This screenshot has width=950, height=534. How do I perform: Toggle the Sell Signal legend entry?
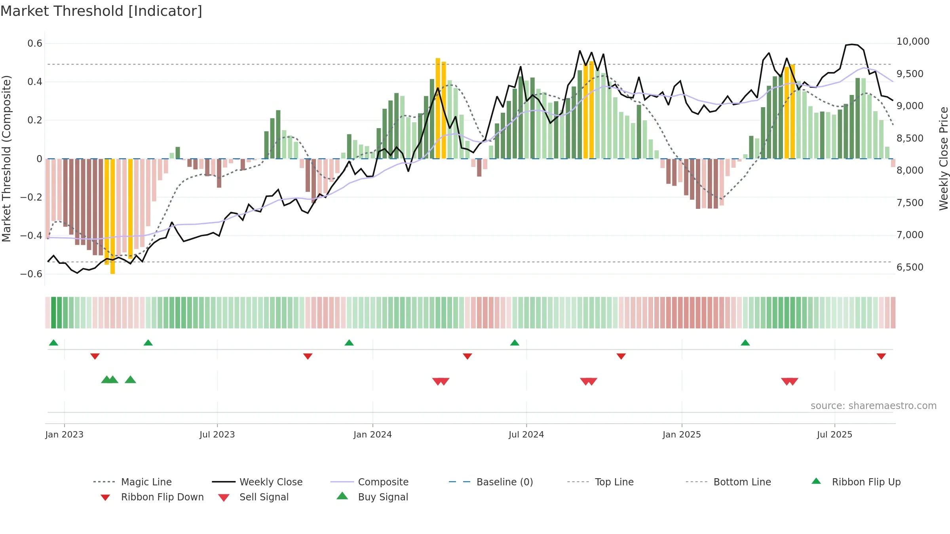pos(253,497)
